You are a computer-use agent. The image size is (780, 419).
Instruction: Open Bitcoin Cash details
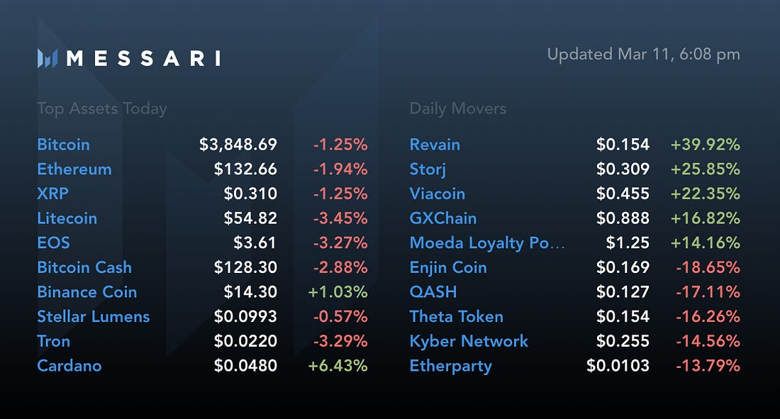coord(84,267)
